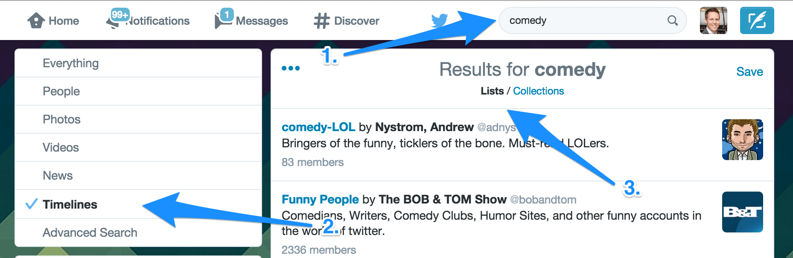Image resolution: width=793 pixels, height=258 pixels.
Task: Open the Videos filter section
Action: (60, 147)
